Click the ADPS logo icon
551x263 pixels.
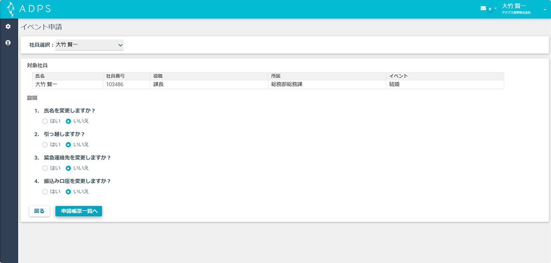11,9
